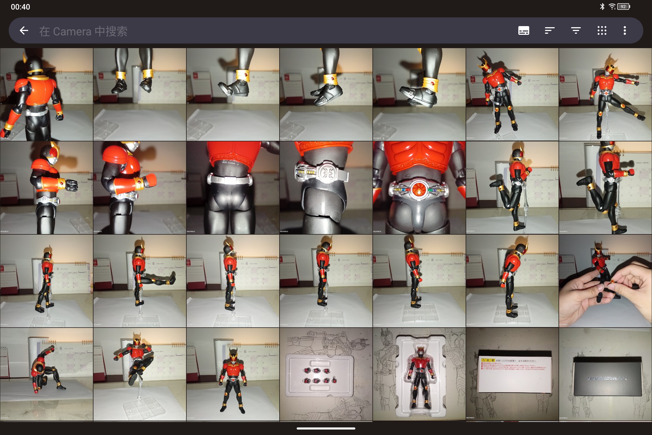652x435 pixels.
Task: Open photo of black Tamashii Nations box
Action: click(606, 374)
